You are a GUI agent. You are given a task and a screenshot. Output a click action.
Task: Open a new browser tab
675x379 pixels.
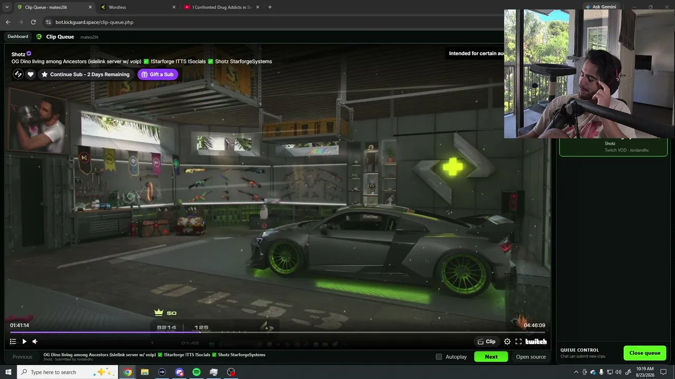pyautogui.click(x=270, y=7)
